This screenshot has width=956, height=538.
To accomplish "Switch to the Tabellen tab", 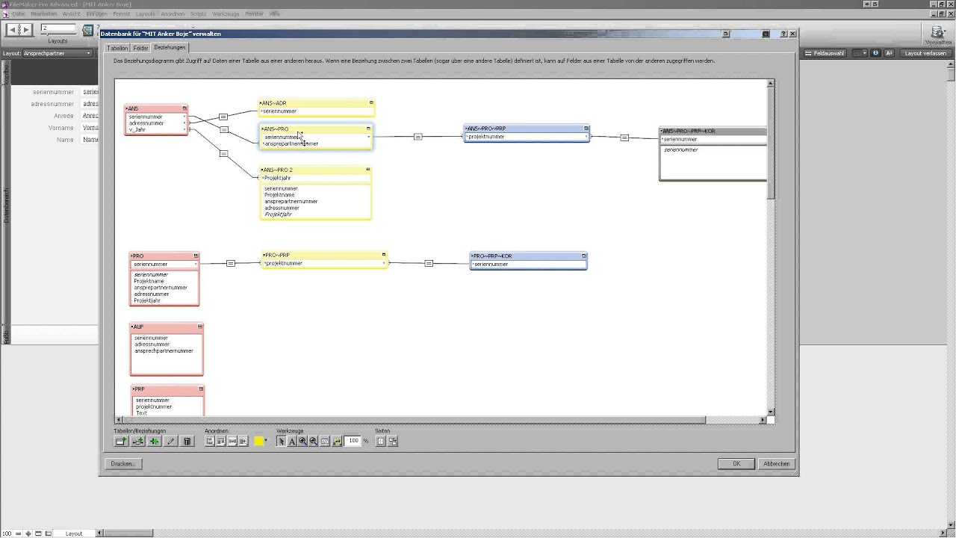I will [117, 48].
